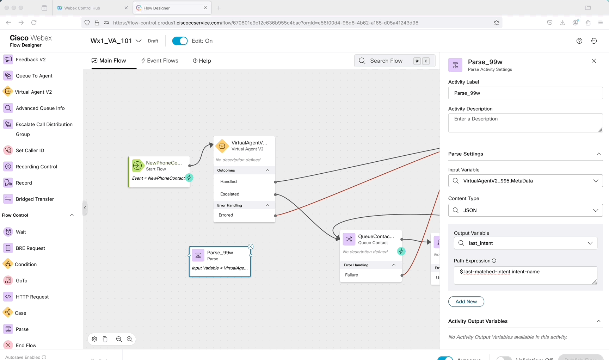609x360 pixels.
Task: Select the Set Caller ID icon
Action: click(8, 150)
